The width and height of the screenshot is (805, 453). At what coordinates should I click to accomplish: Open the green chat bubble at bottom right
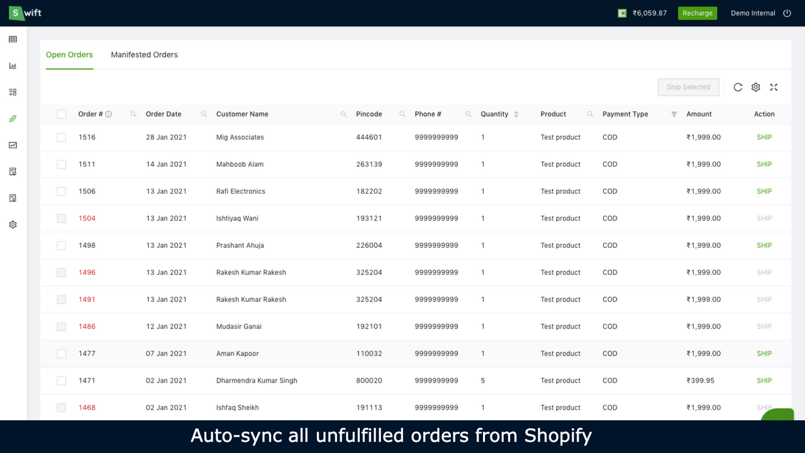tap(777, 415)
